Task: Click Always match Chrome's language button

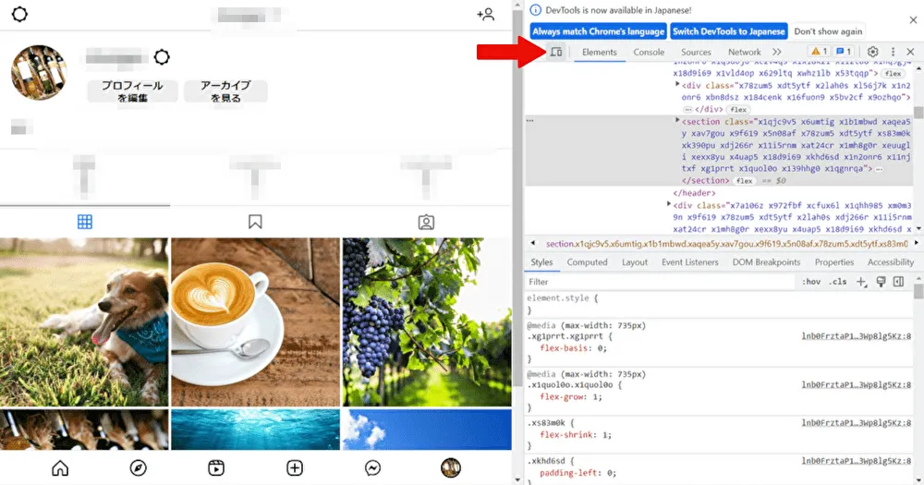Action: [598, 31]
